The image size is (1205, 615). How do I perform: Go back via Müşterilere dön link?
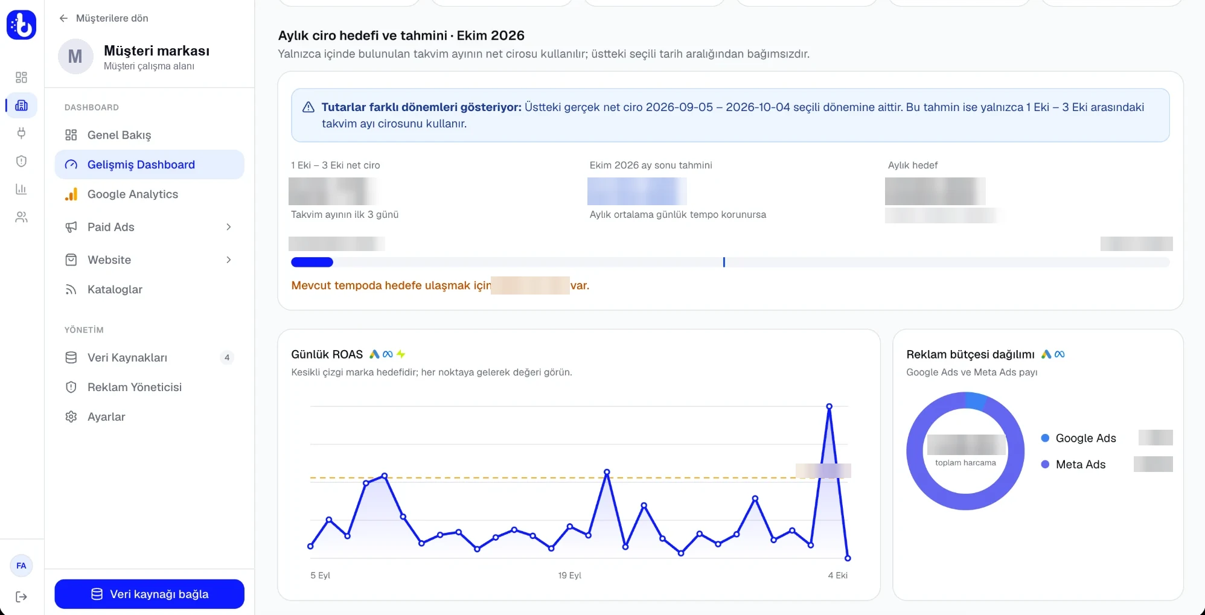point(103,18)
